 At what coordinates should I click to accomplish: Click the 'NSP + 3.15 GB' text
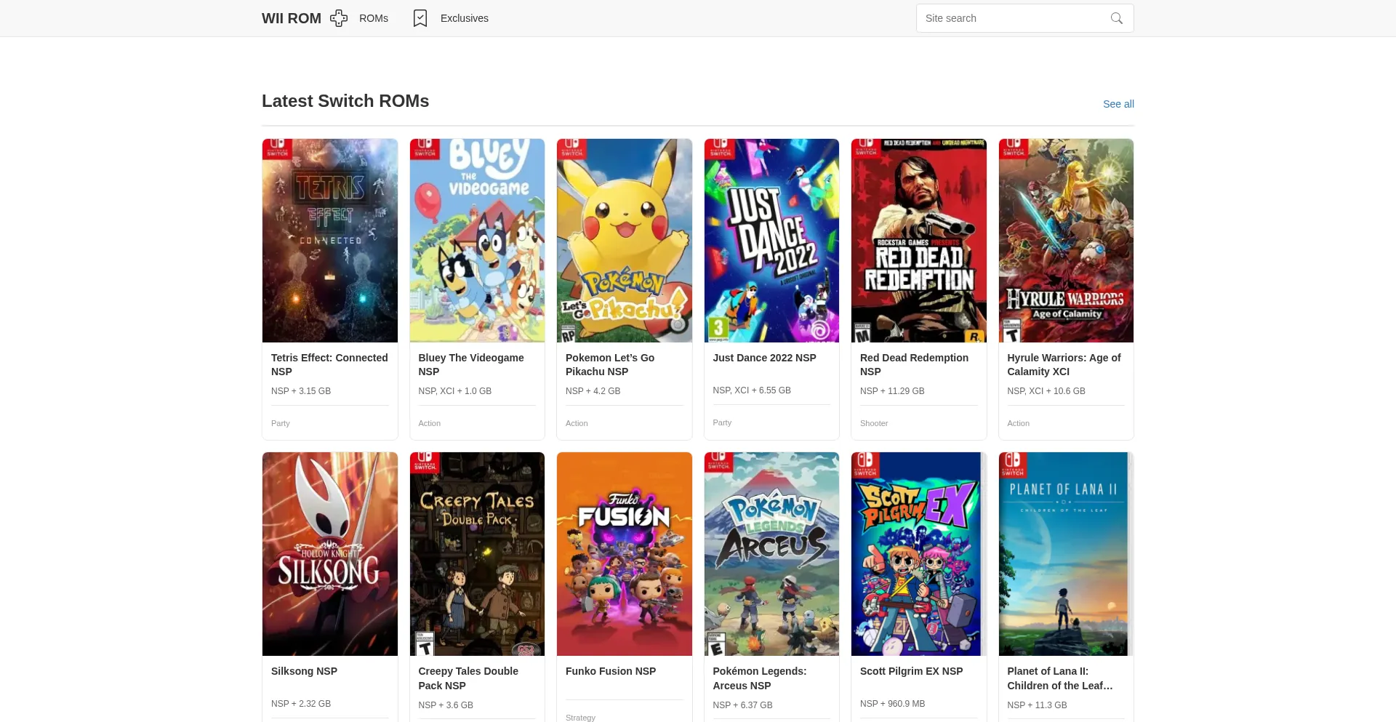[301, 391]
